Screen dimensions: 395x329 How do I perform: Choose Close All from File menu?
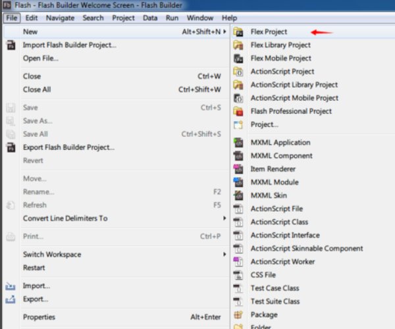pos(37,89)
